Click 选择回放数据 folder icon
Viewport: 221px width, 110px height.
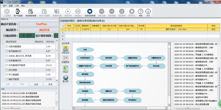[90, 13]
